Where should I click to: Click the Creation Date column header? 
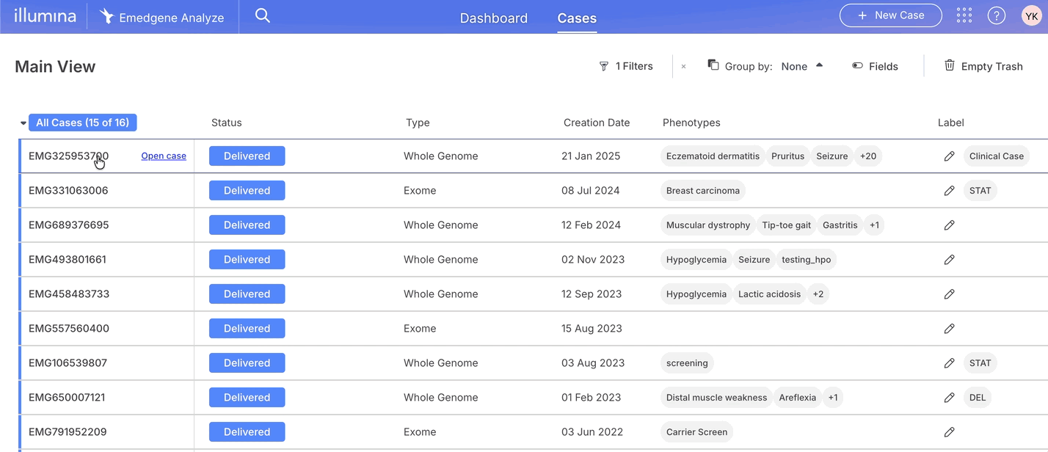tap(597, 123)
